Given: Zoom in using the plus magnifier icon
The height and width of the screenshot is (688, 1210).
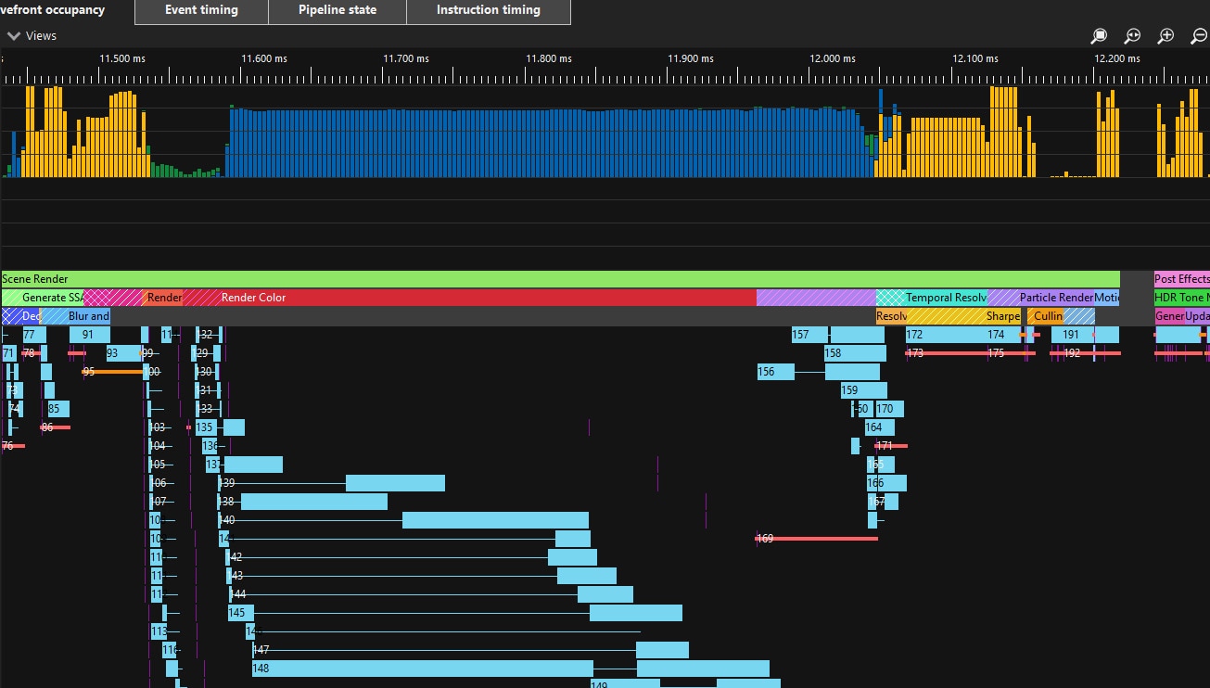Looking at the screenshot, I should [x=1165, y=35].
